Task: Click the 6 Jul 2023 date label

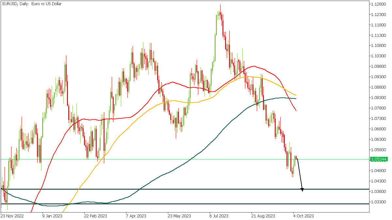Action: point(219,216)
